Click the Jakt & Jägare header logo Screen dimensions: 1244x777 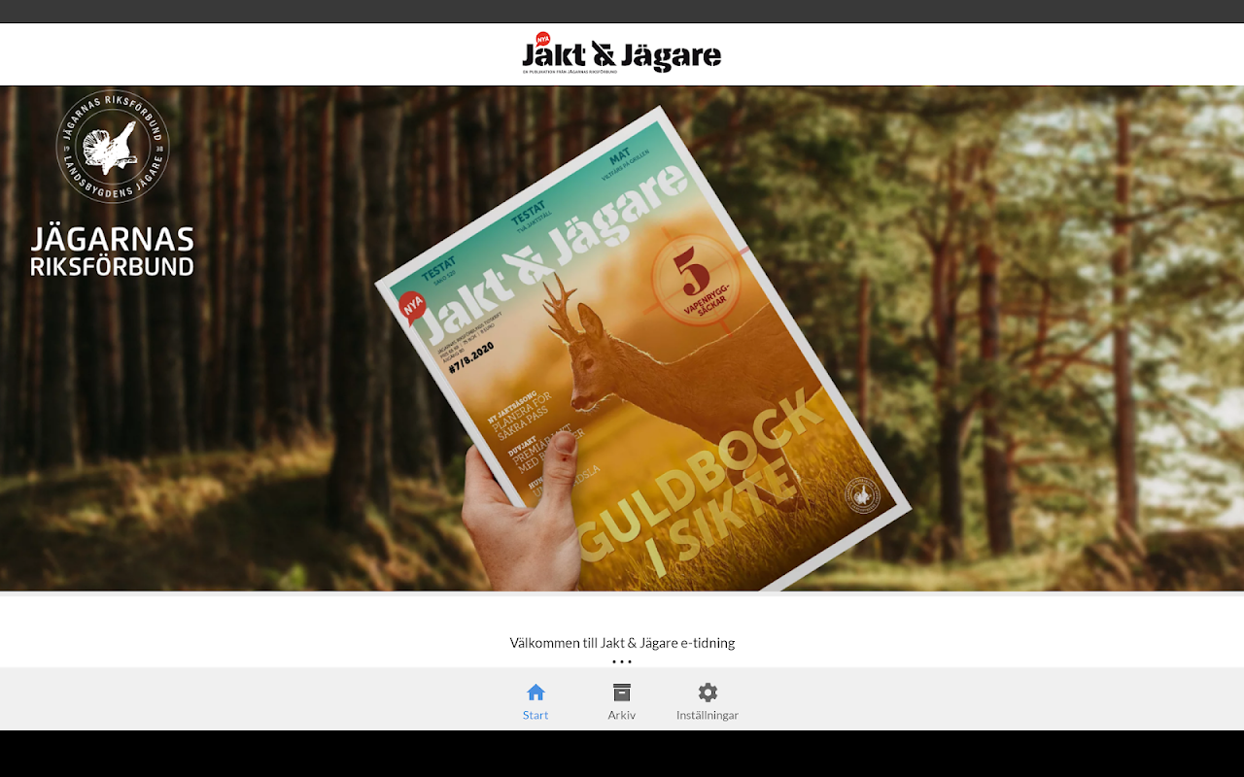coord(622,53)
